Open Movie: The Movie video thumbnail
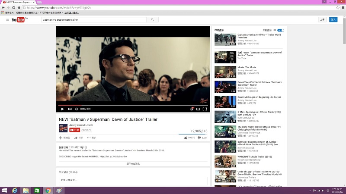 coord(225,72)
